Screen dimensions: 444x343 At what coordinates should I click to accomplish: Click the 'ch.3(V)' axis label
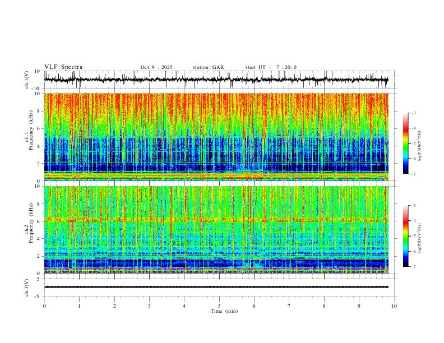[27, 288]
